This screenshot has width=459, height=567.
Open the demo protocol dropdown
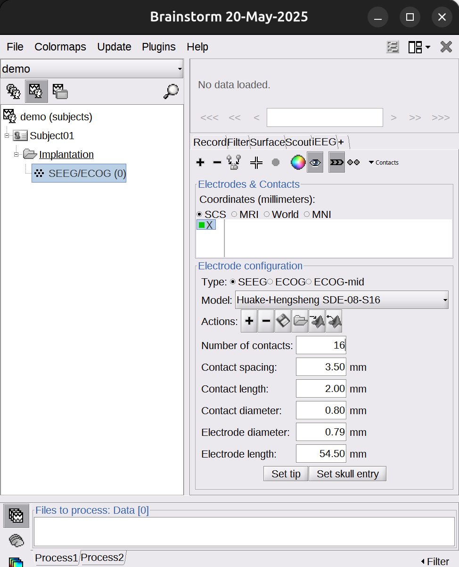(x=92, y=69)
